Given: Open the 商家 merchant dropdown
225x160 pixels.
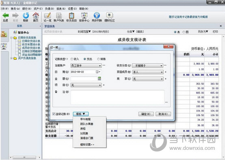Looking at the screenshot, I should point(148,79).
